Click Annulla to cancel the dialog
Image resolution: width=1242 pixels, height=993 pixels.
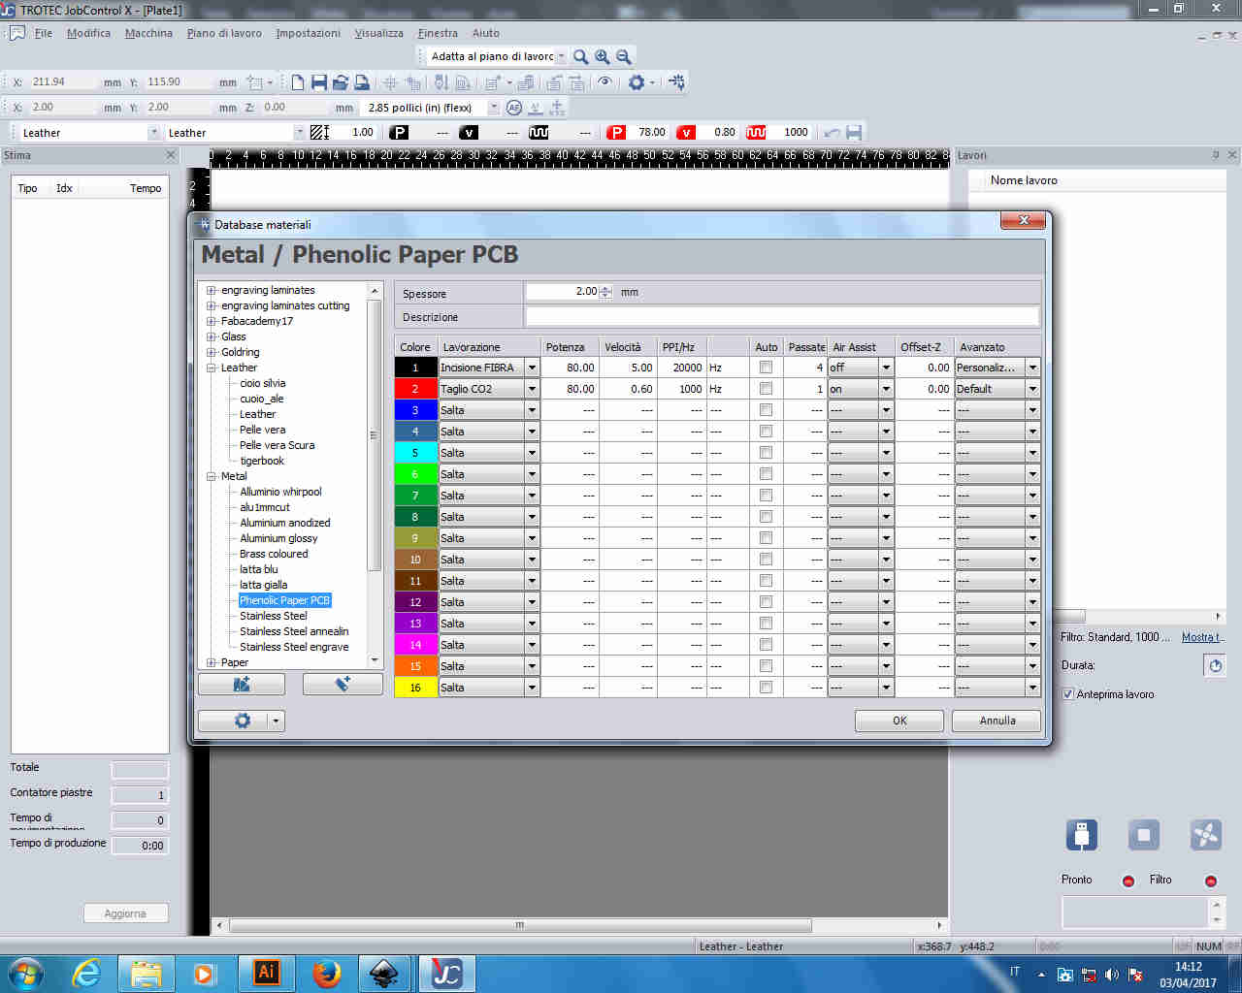pos(997,721)
